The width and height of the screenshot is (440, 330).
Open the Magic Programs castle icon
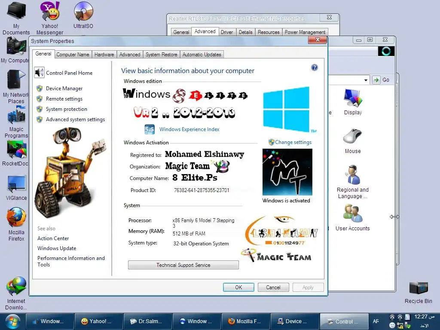[x=16, y=122]
